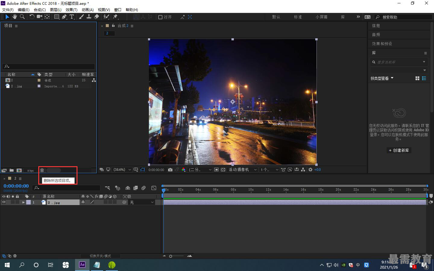Open the Project panel 项目 menu icon
Image resolution: width=434 pixels, height=271 pixels.
16,26
